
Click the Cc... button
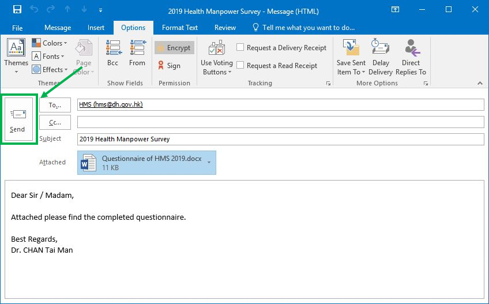pos(55,122)
